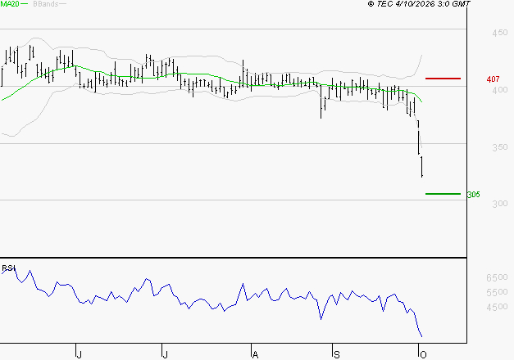Image resolution: width=514 pixels, height=360 pixels.
Task: Click the 400 price axis label
Action: coord(500,90)
